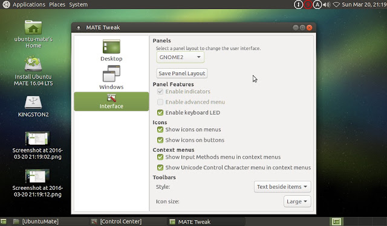The width and height of the screenshot is (387, 226).
Task: Open the Desktop section in MATE Tweak
Action: click(111, 50)
